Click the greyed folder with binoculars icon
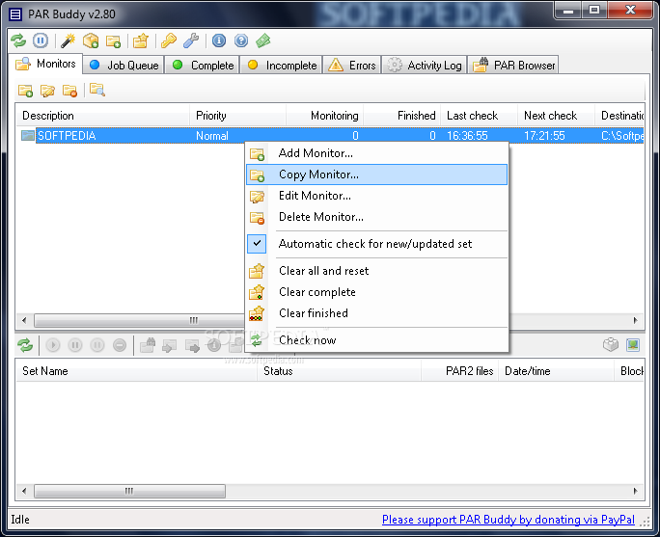This screenshot has width=660, height=537. [148, 345]
